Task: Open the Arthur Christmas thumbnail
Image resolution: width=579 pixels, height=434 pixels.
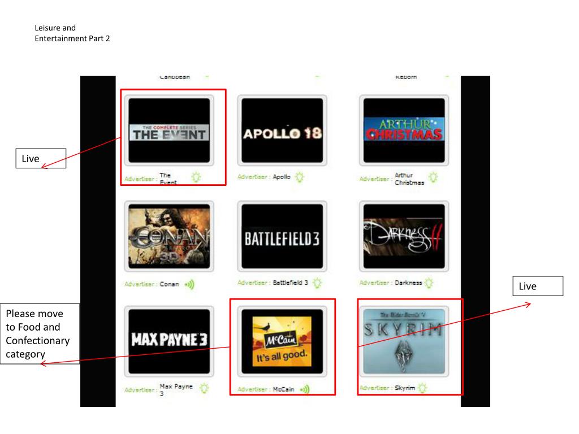Action: pyautogui.click(x=404, y=131)
